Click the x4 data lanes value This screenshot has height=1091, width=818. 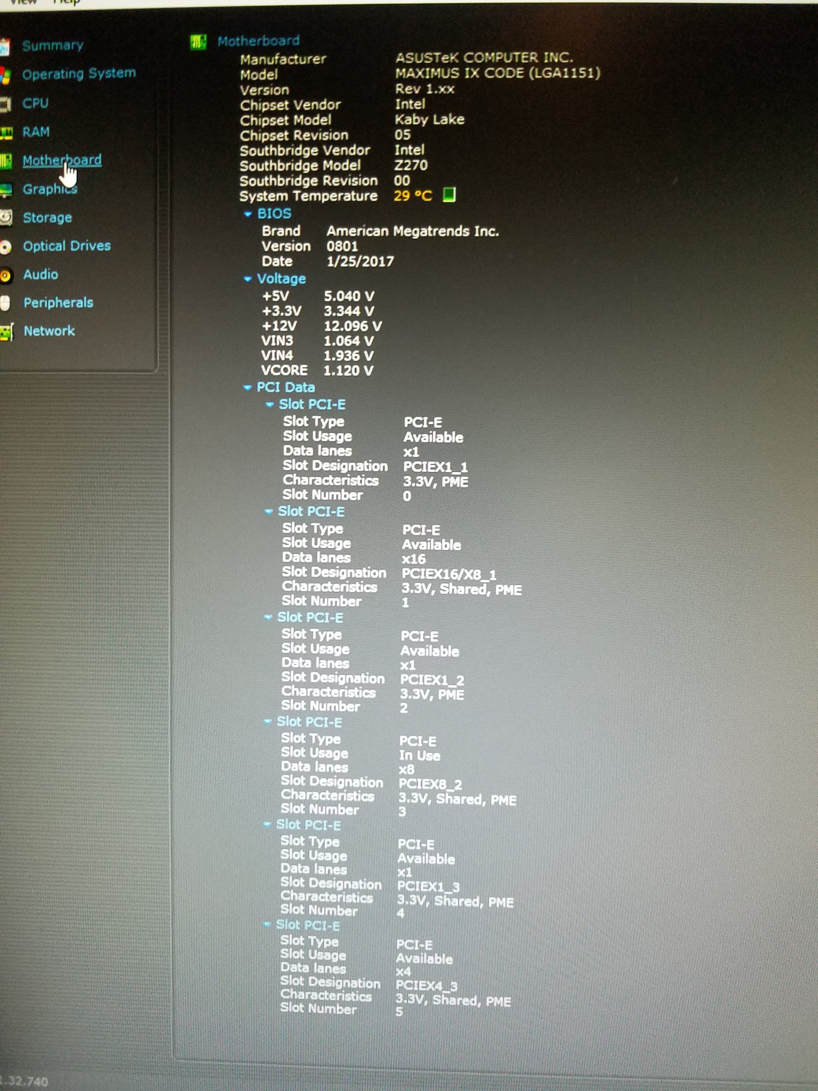403,971
